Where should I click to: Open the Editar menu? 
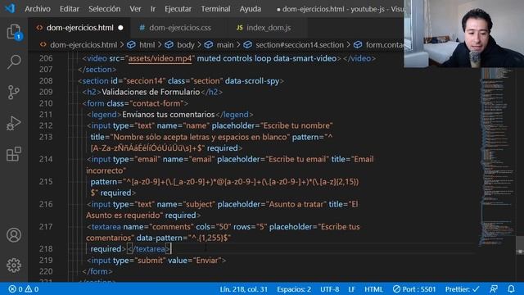point(69,9)
